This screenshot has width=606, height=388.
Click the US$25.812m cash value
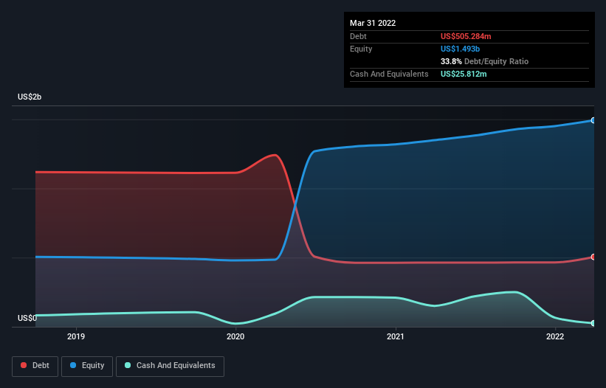(464, 74)
